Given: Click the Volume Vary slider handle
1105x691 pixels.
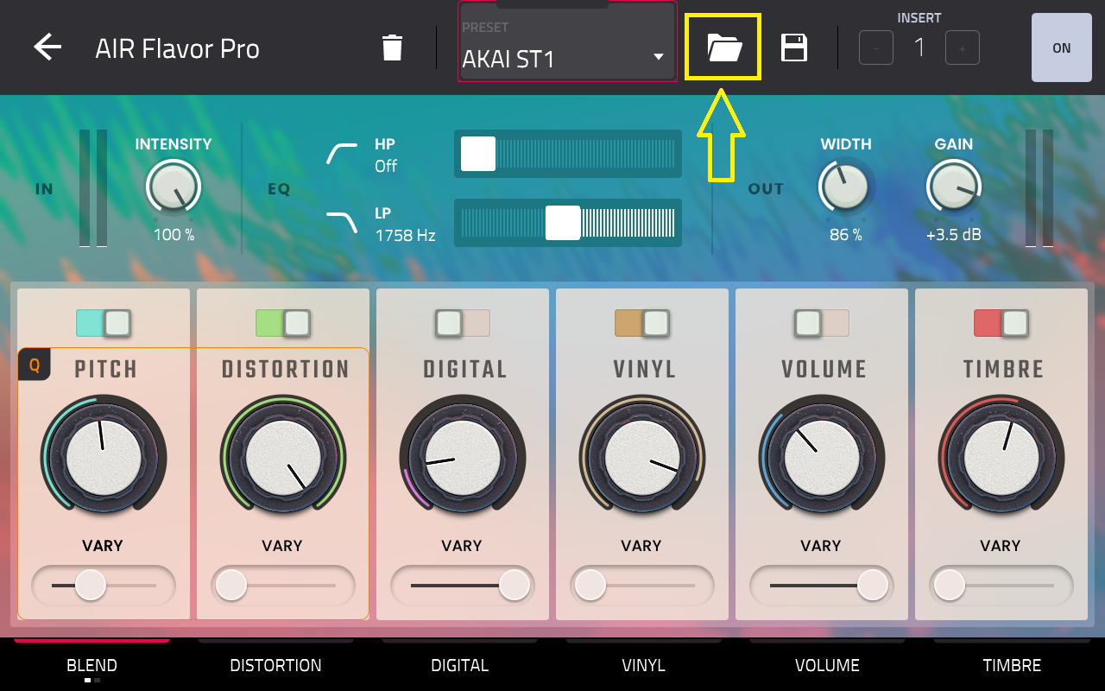Looking at the screenshot, I should [873, 585].
